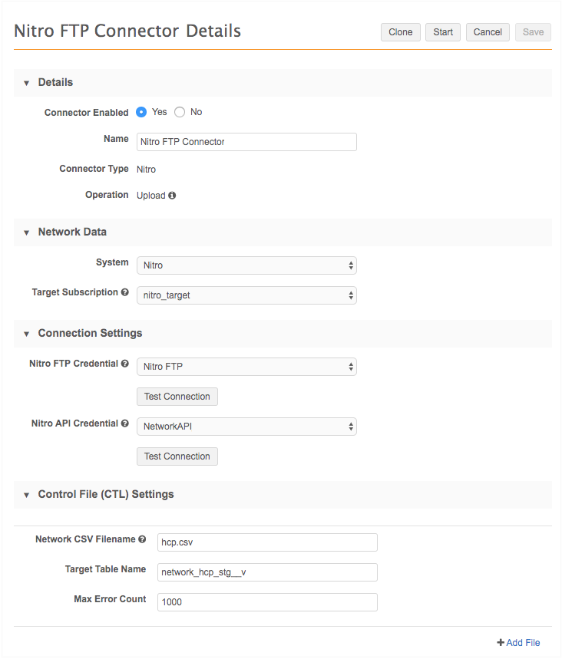562x659 pixels.
Task: Click Target Subscription help icon
Action: (x=125, y=292)
